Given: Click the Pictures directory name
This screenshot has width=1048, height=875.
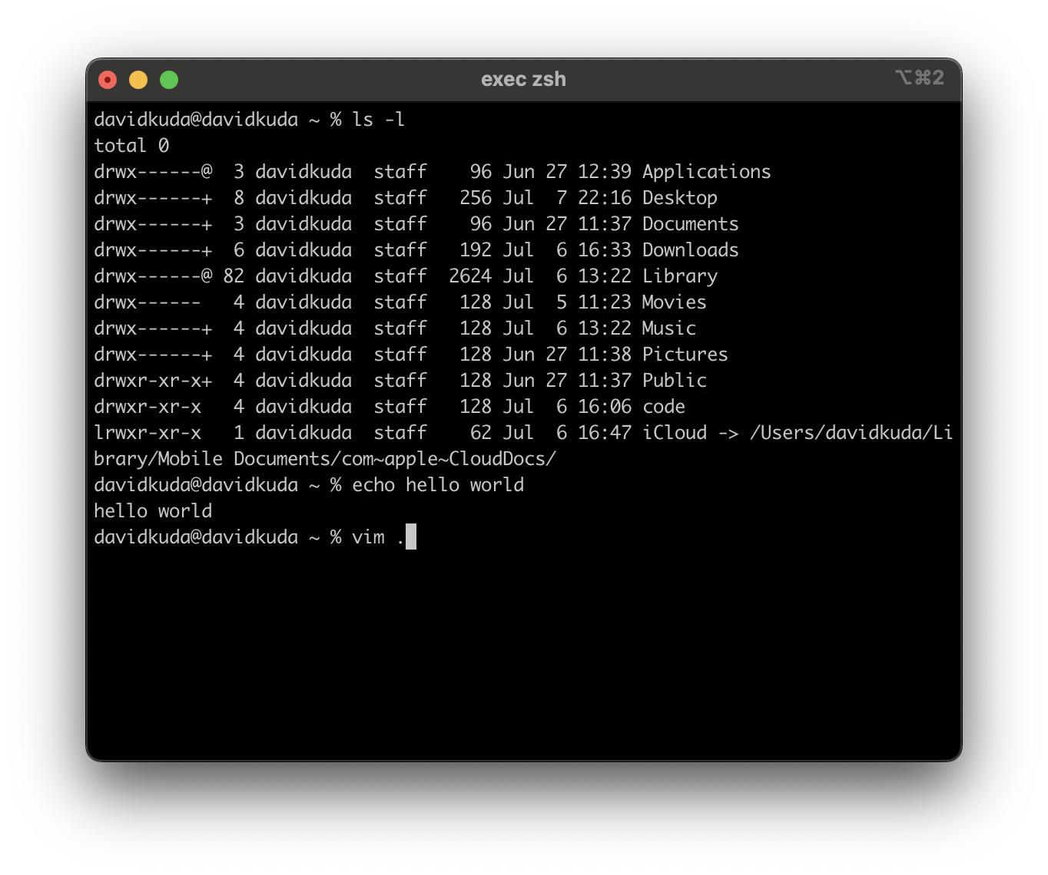Looking at the screenshot, I should pyautogui.click(x=685, y=355).
